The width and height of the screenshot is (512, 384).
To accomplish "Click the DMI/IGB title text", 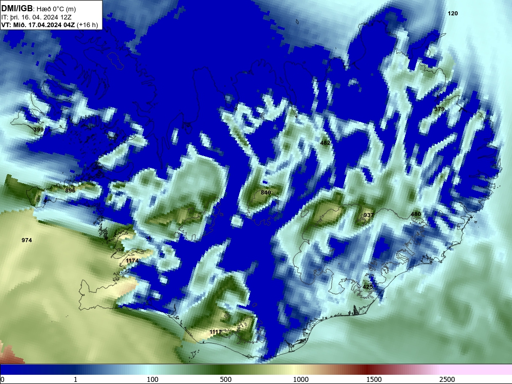I will coord(17,9).
